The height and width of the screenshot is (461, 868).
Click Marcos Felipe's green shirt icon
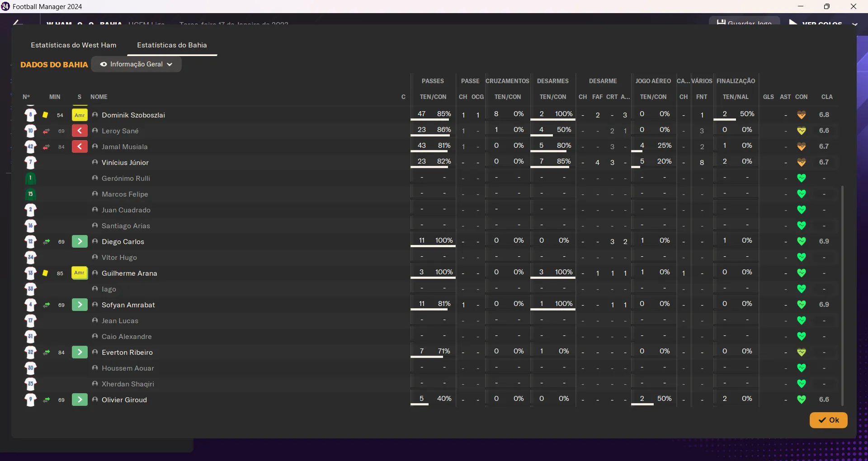pos(30,194)
